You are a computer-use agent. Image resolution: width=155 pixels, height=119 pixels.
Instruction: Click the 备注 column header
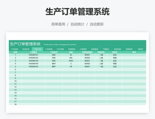tap(134, 52)
